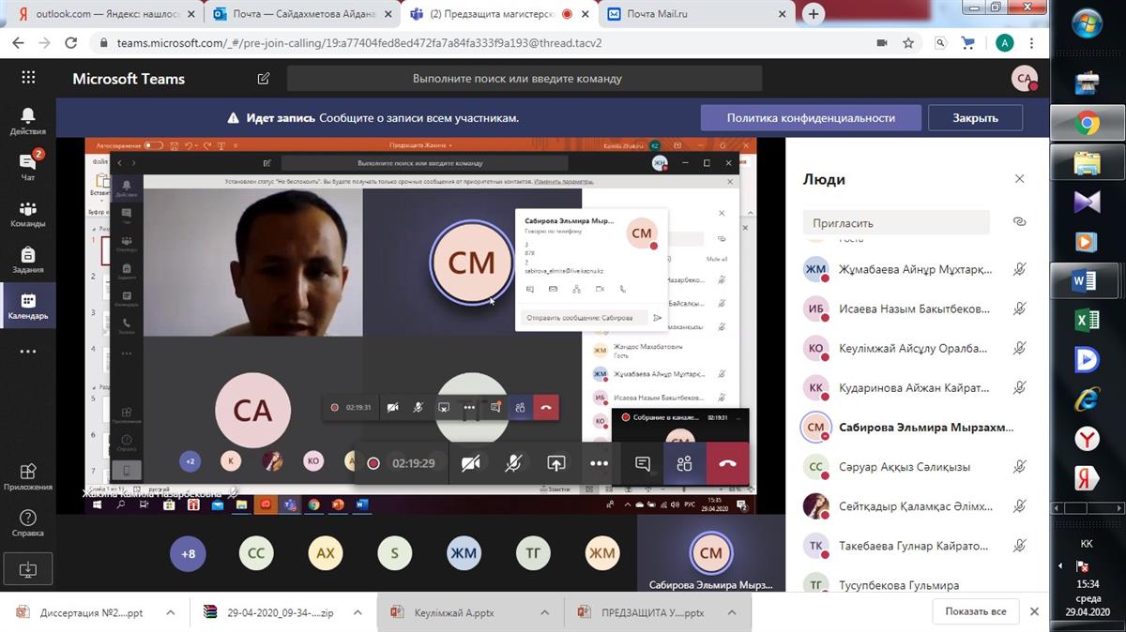Expand more actions menu in call toolbar
Viewport: 1126px width, 632px height.
[x=599, y=463]
